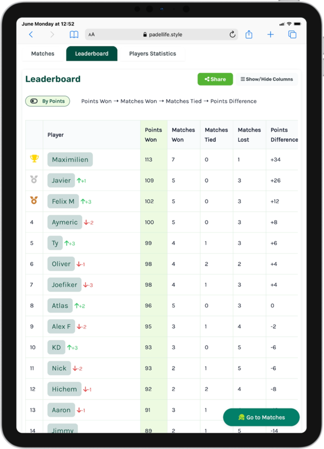
Task: Click the bronze medal icon beside Felix M
Action: click(34, 200)
